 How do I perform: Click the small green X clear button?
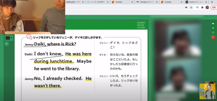7,44
